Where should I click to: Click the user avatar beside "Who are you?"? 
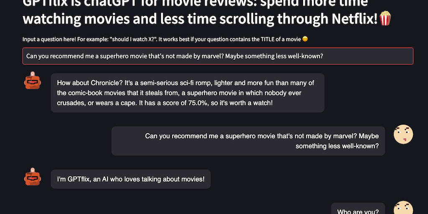pyautogui.click(x=403, y=208)
